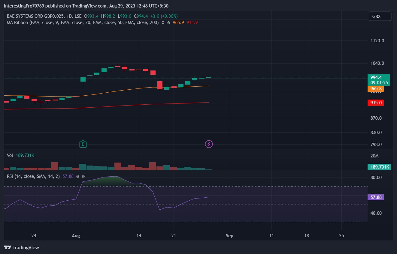Viewport: 397px width, 254px height.
Task: Click the 1120.0 price axis label
Action: pos(377,41)
